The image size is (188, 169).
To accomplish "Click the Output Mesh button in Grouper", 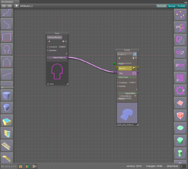I will (128, 93).
